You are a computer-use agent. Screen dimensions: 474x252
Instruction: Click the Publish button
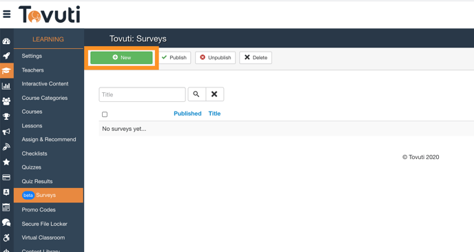click(x=174, y=57)
